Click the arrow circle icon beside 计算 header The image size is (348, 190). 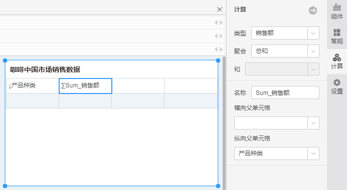coord(313,10)
